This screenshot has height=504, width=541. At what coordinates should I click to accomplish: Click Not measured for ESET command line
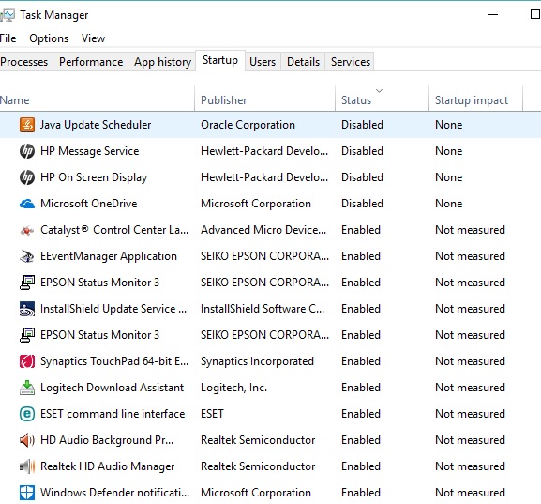pos(470,414)
